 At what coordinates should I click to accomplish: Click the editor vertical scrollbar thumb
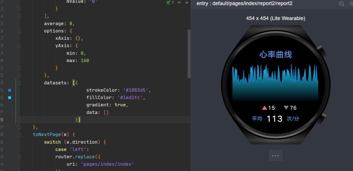point(189,54)
